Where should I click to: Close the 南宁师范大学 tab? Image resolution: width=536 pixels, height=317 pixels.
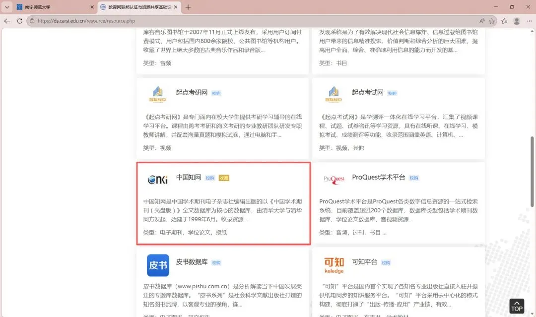(92, 7)
